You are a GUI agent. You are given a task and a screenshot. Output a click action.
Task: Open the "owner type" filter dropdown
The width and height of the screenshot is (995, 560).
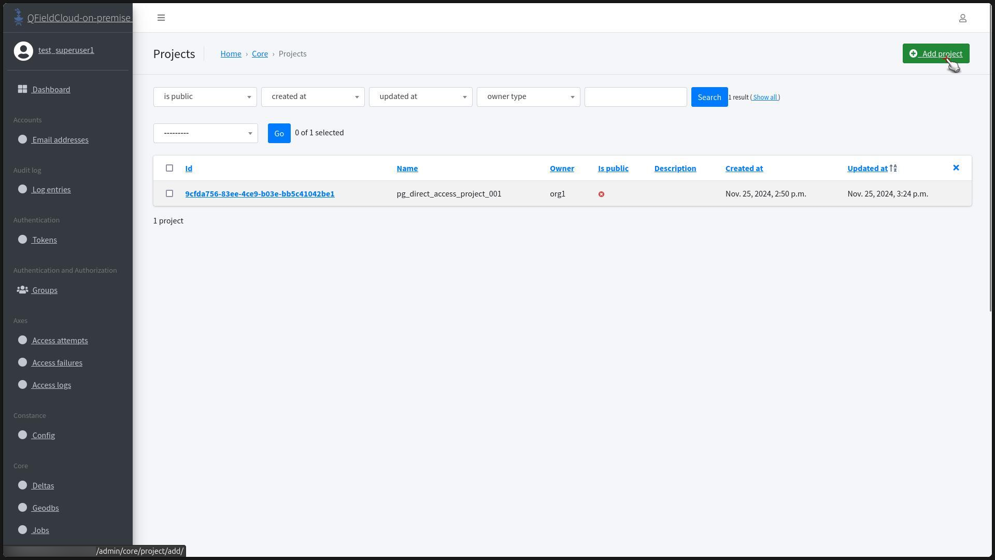[x=528, y=97]
